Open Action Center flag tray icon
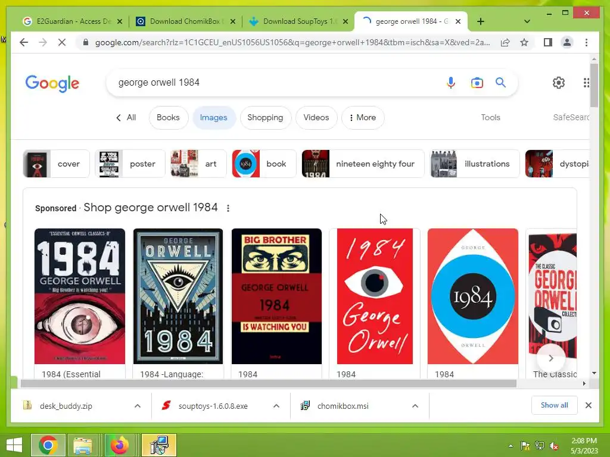The image size is (610, 457). point(525,446)
